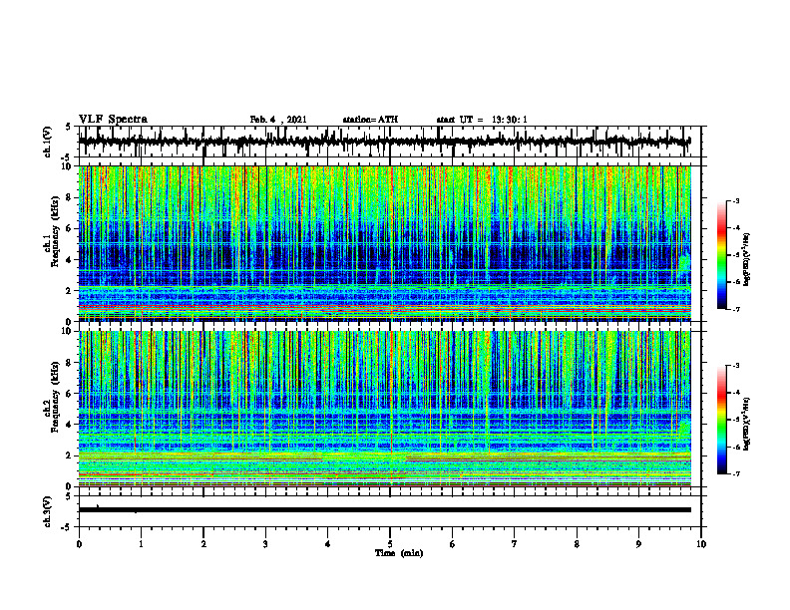Click the "ch.3(V)" axis label
Viewport: 790px width, 610px height.
pos(48,511)
